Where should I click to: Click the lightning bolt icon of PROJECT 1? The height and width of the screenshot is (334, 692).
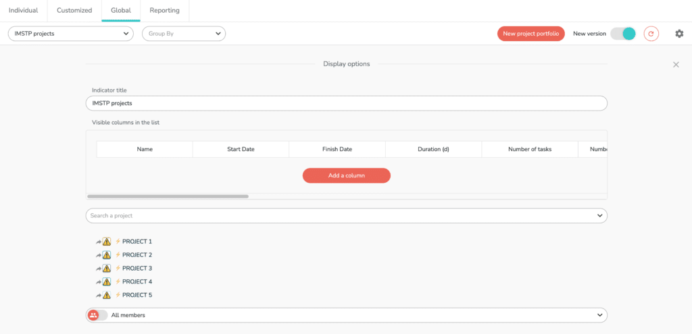(x=118, y=242)
